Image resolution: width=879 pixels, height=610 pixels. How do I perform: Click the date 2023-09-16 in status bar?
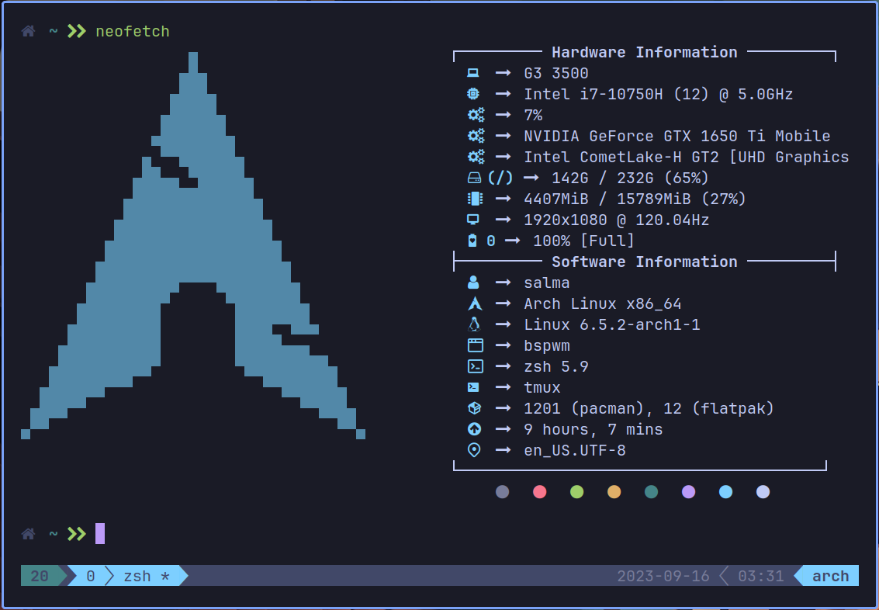[663, 576]
